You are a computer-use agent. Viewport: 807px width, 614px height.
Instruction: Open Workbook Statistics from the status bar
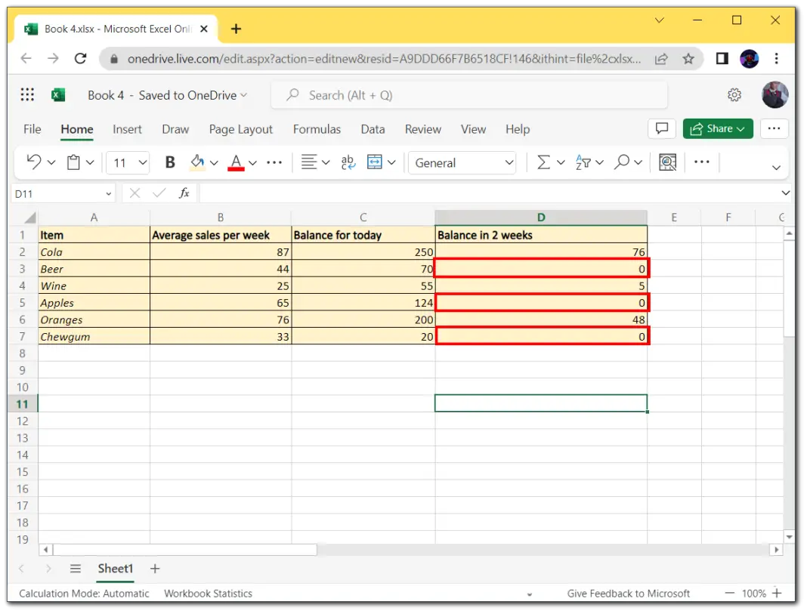pyautogui.click(x=208, y=593)
